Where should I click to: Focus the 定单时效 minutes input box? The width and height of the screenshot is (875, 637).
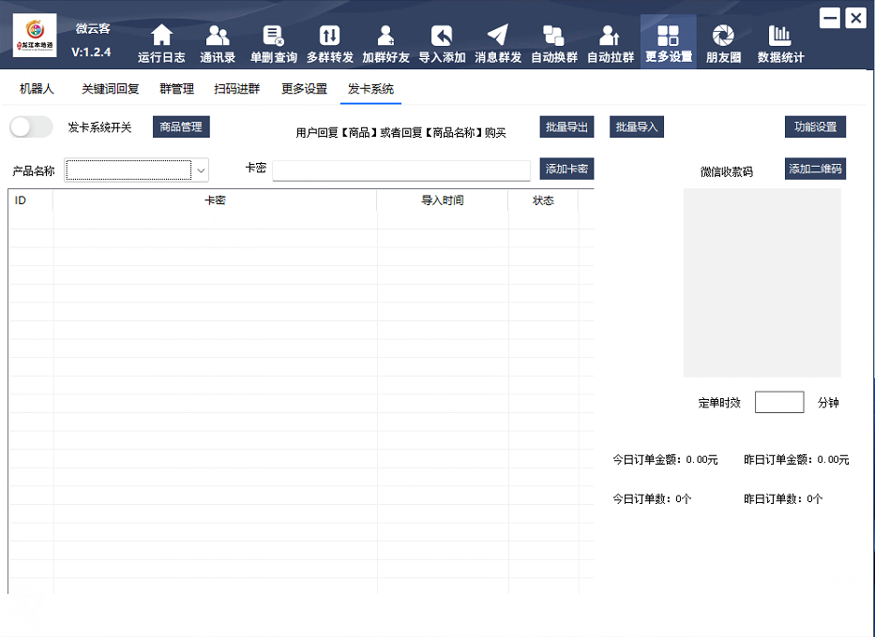(778, 403)
